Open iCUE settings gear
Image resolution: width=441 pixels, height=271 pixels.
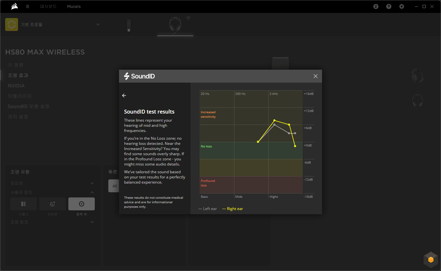point(402,6)
